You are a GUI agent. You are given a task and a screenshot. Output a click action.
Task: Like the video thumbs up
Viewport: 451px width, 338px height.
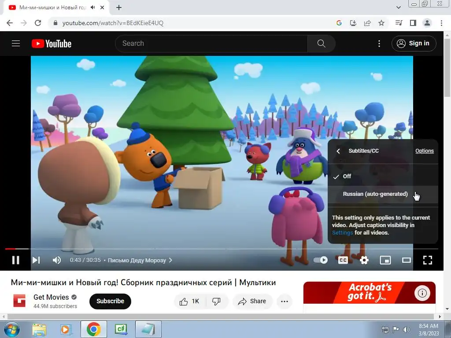189,301
